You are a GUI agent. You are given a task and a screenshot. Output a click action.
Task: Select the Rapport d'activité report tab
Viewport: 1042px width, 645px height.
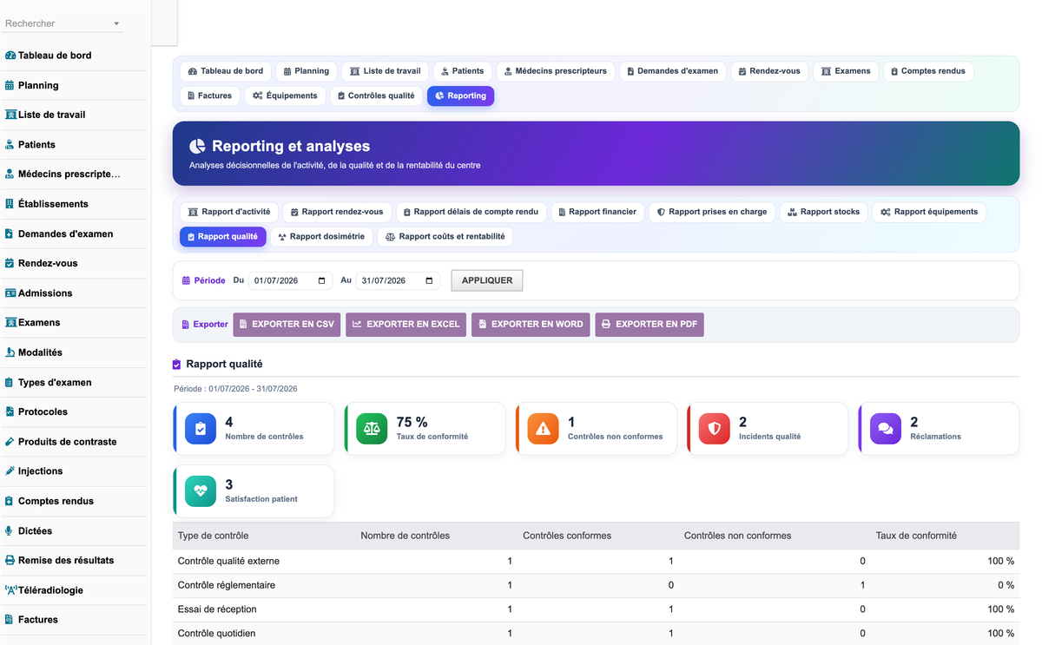pos(229,212)
